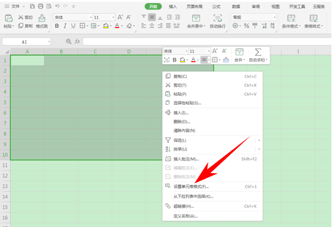Switch to the Start (开始) tab
This screenshot has width=332, height=227.
tap(153, 7)
